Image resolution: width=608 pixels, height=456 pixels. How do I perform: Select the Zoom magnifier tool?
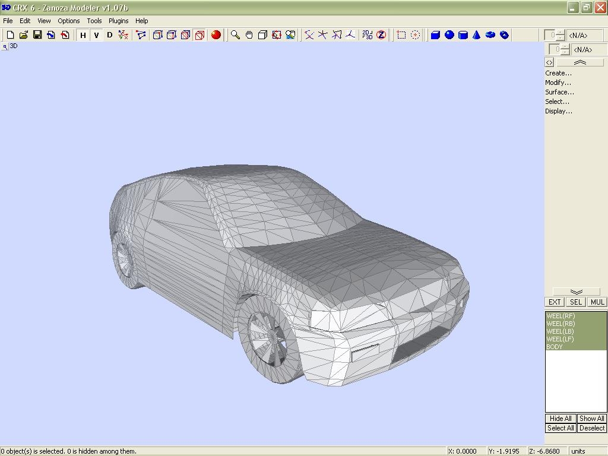(x=235, y=35)
